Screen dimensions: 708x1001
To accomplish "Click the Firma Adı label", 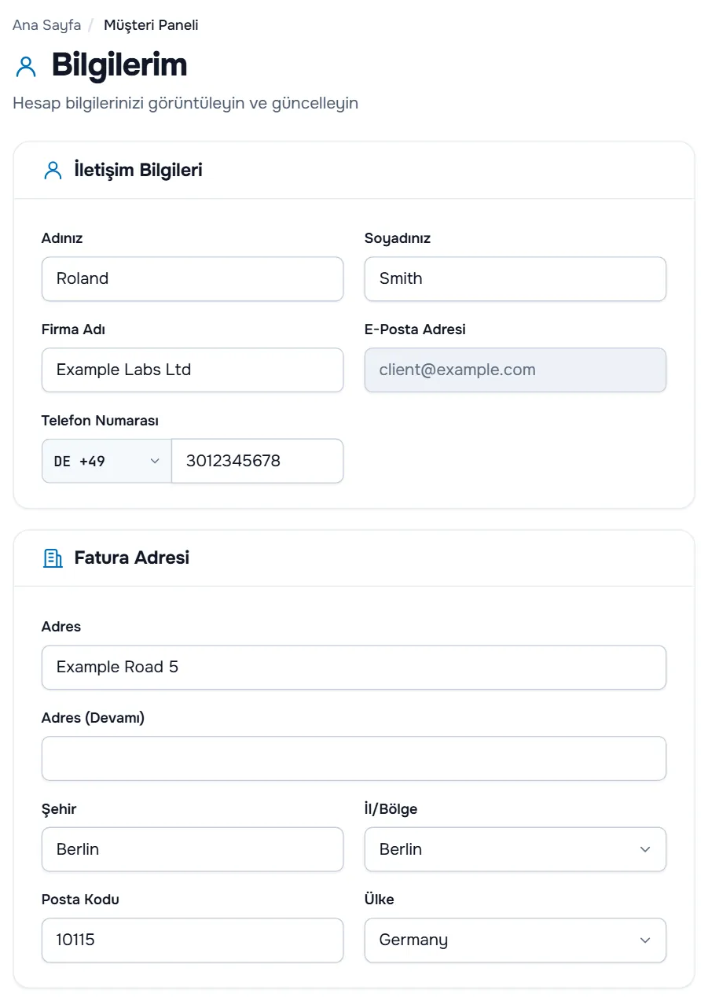I will coord(73,329).
